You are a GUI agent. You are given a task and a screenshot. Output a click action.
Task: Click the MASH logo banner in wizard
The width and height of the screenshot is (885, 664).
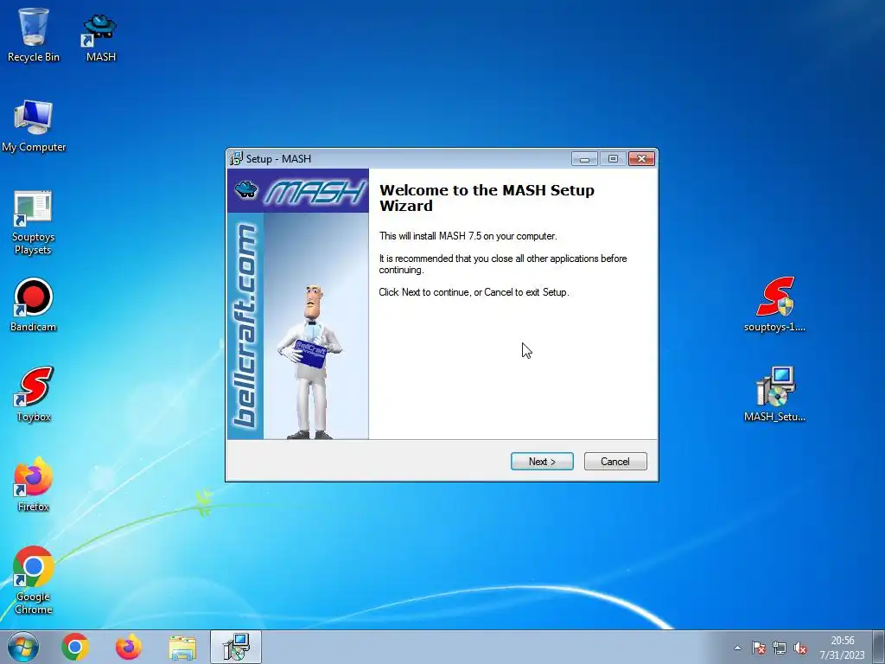tap(298, 191)
